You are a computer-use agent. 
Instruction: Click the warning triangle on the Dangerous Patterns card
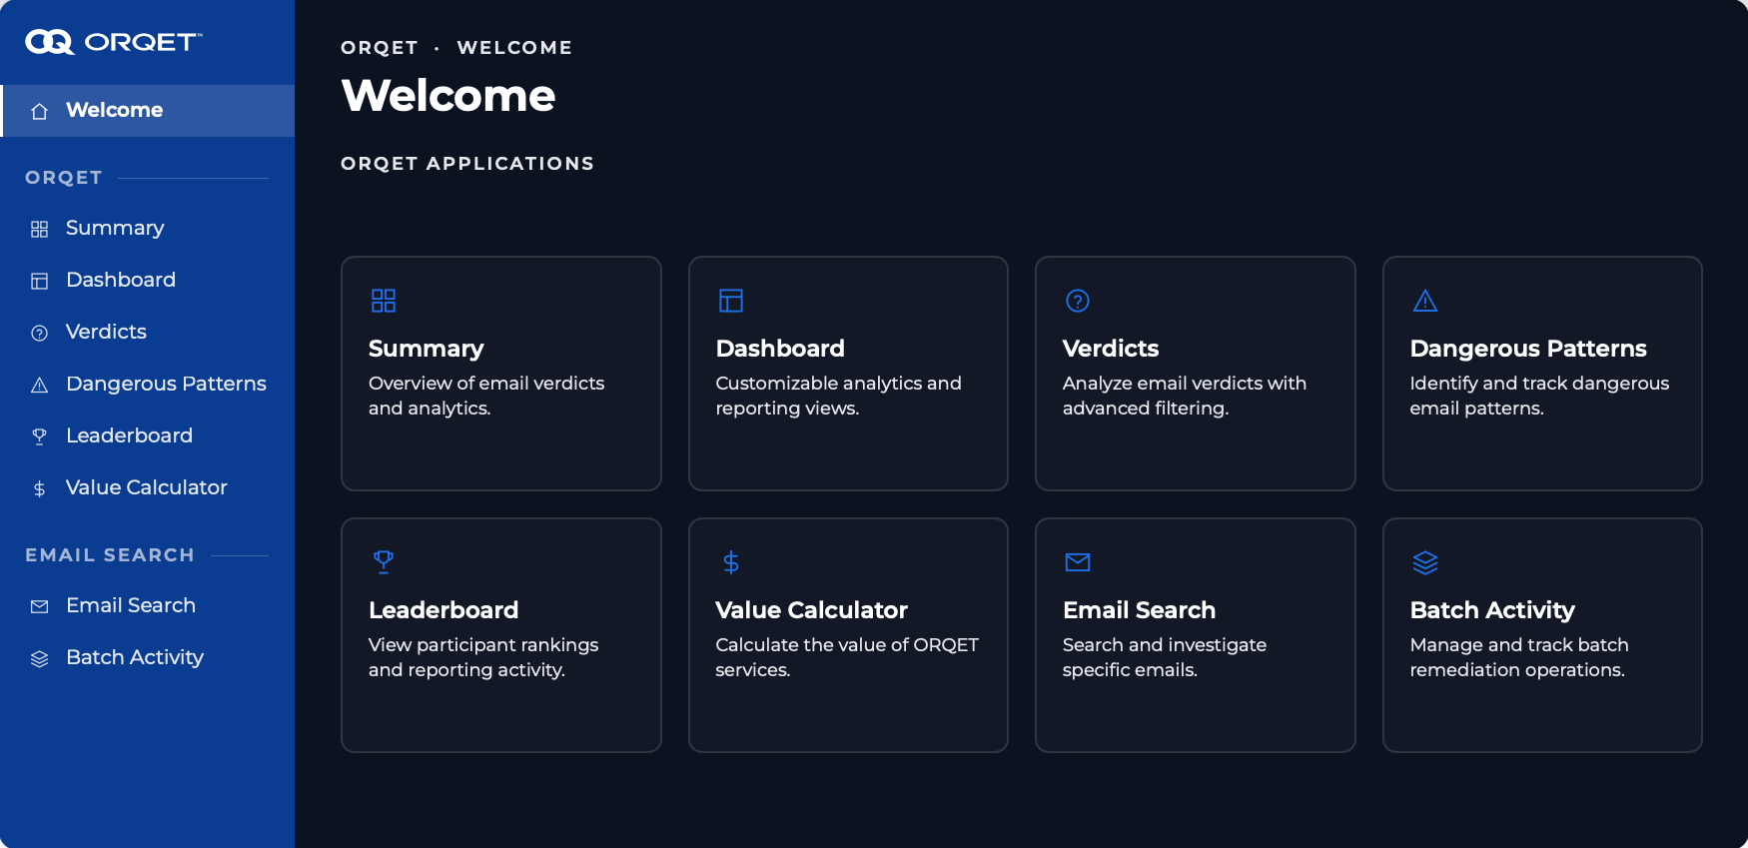pos(1425,301)
